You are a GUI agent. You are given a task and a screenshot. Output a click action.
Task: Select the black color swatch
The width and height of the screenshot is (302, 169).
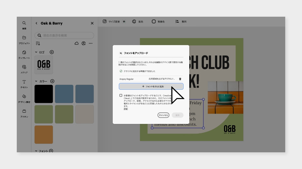[x=44, y=94]
